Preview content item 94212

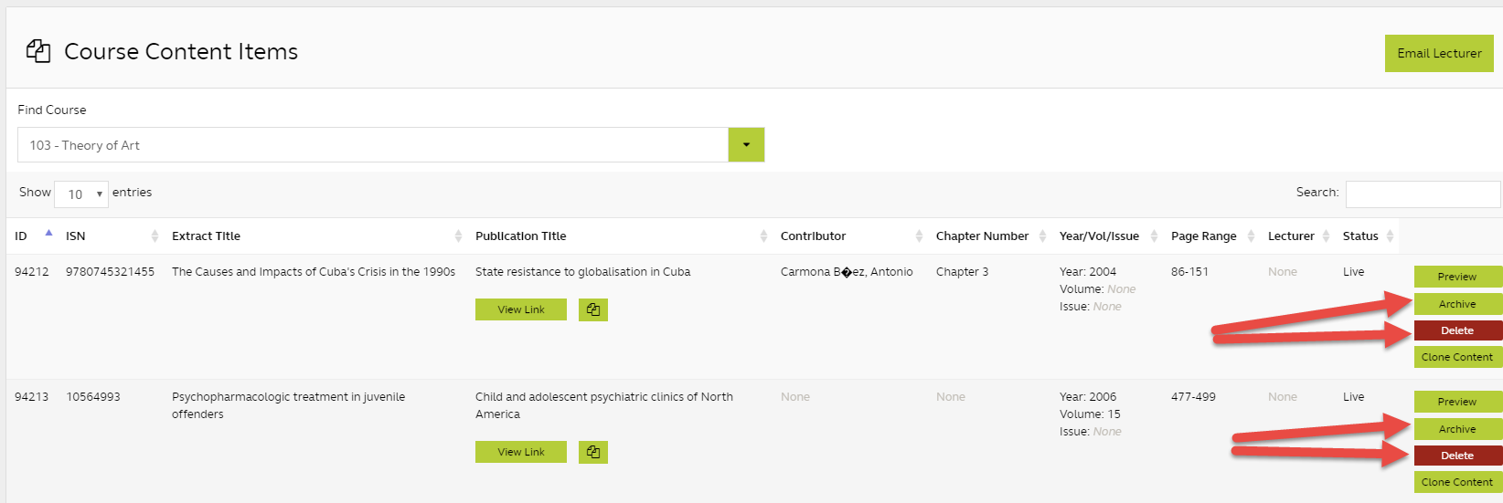coord(1457,277)
